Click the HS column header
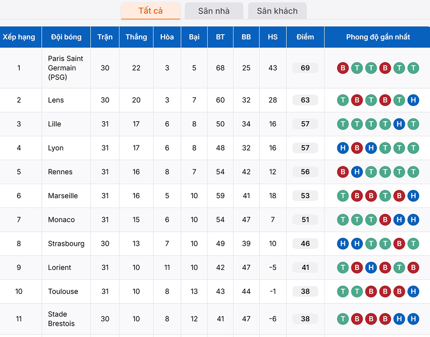 pos(273,37)
